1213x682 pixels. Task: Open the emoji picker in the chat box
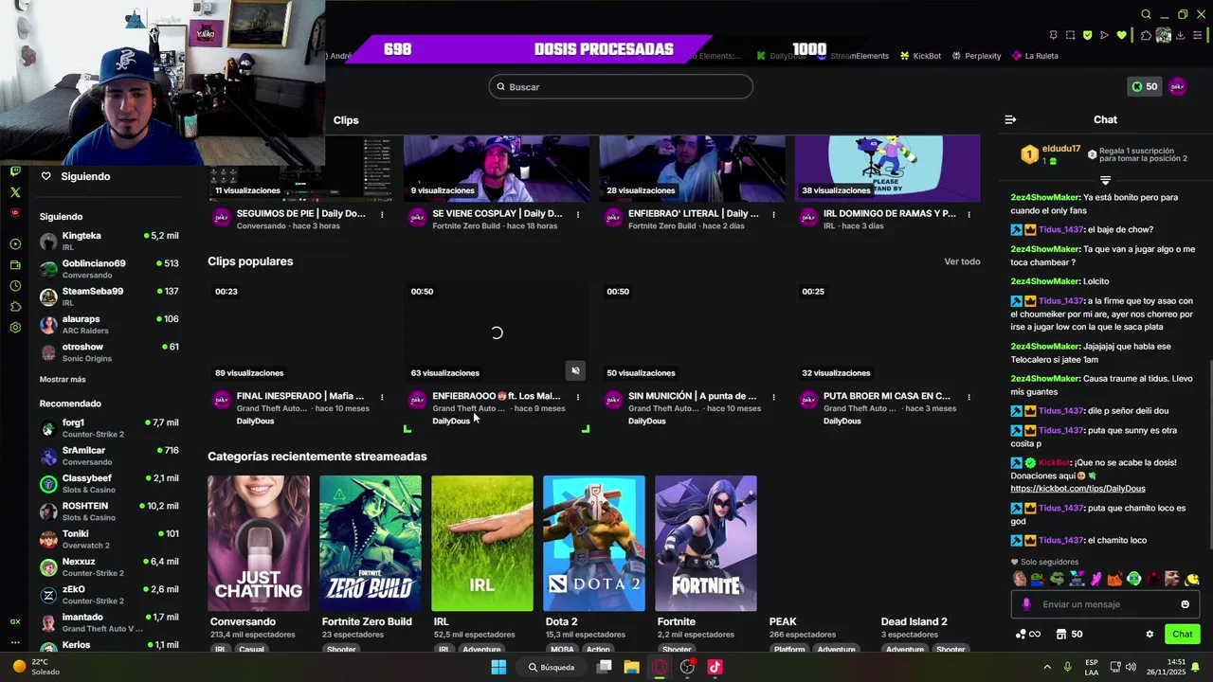(x=1185, y=604)
